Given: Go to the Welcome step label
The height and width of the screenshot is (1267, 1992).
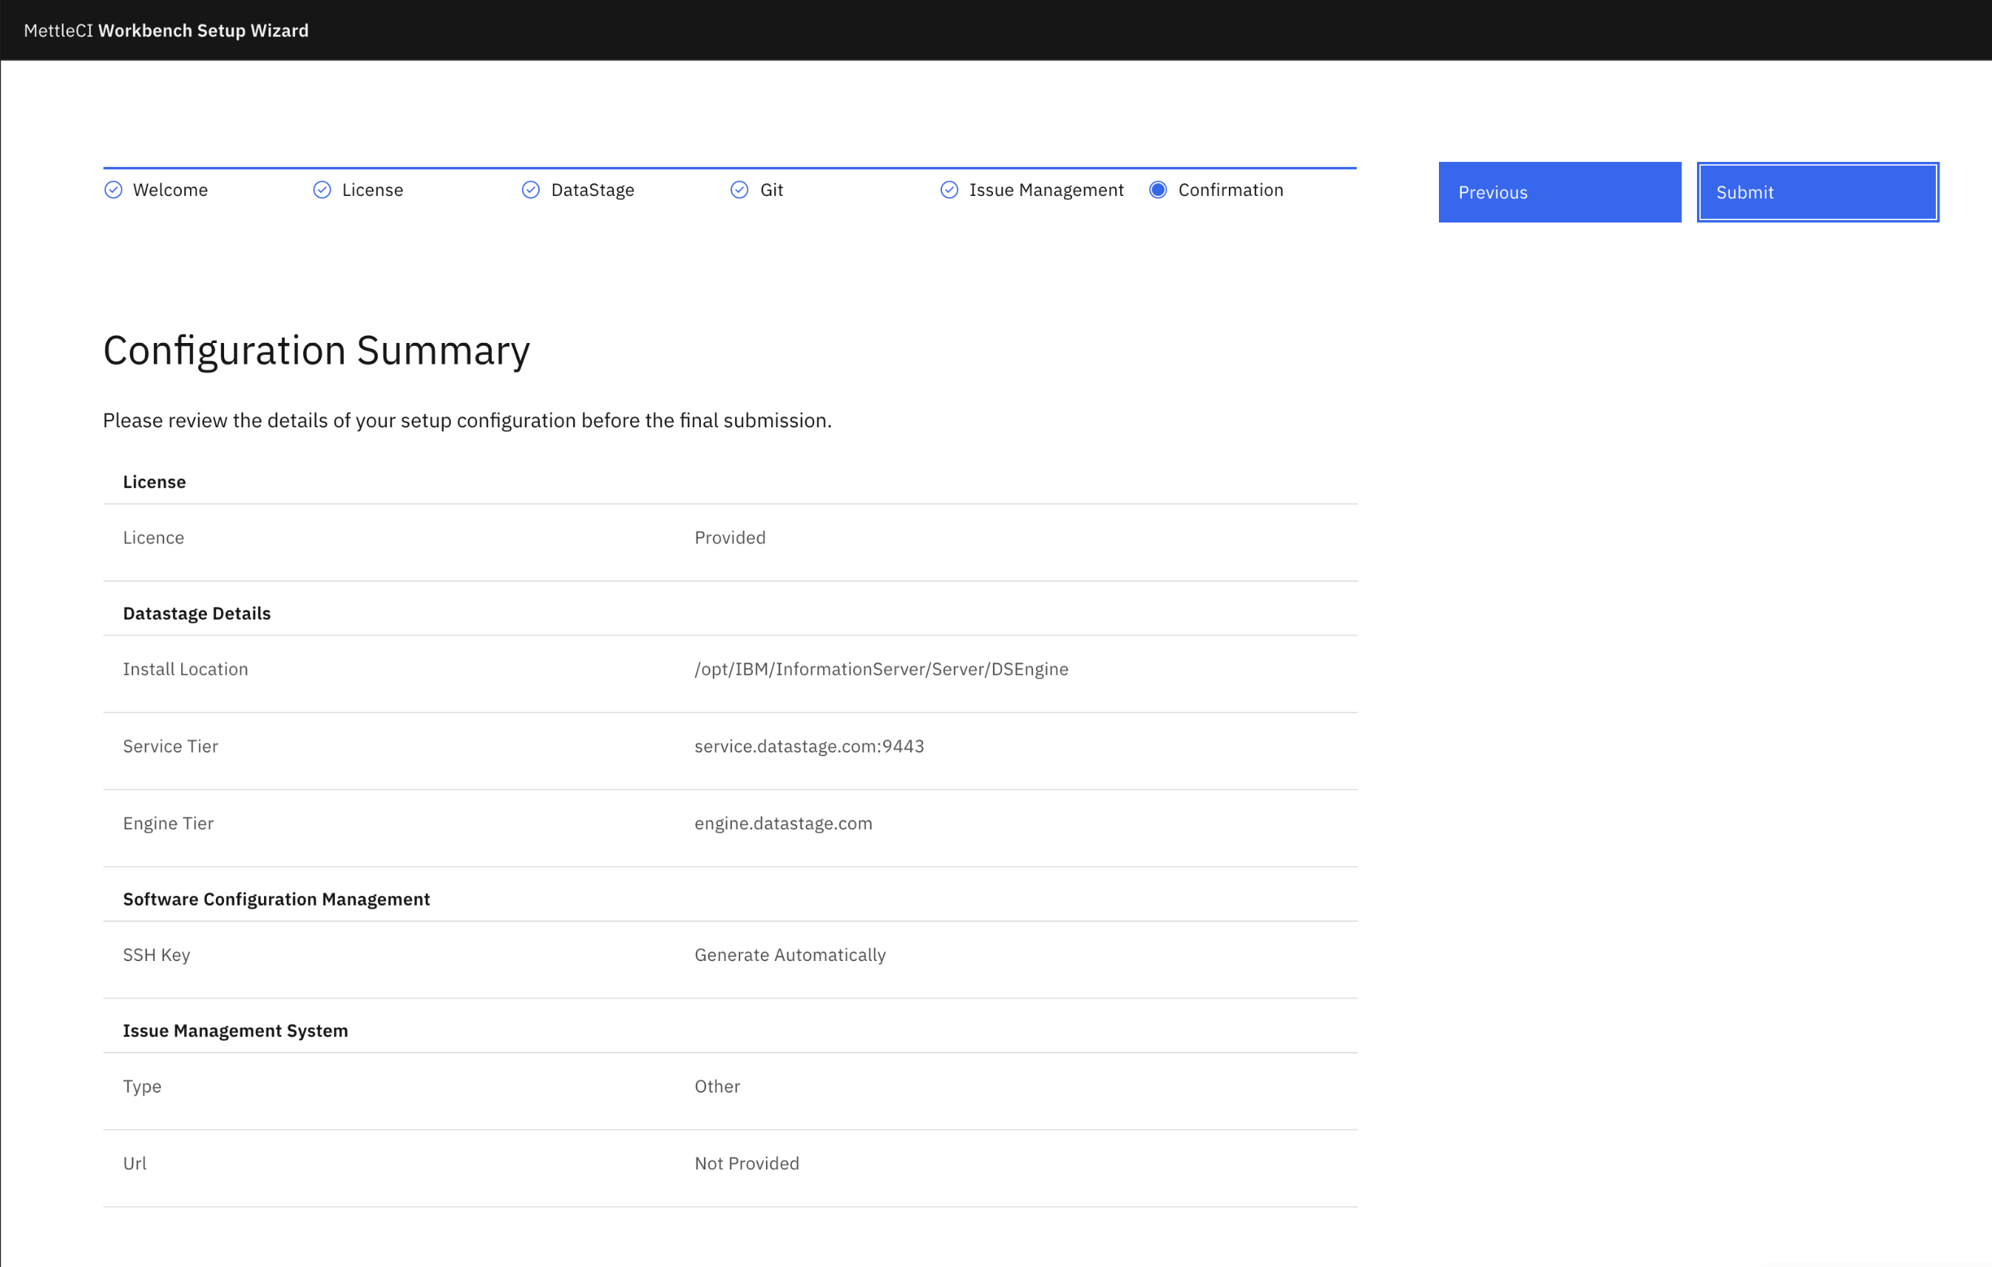Looking at the screenshot, I should 170,190.
